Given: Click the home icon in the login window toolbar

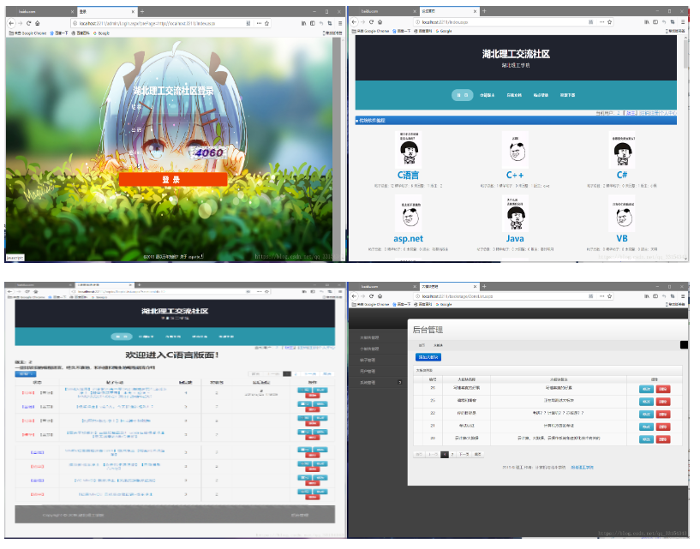Looking at the screenshot, I should tap(38, 23).
